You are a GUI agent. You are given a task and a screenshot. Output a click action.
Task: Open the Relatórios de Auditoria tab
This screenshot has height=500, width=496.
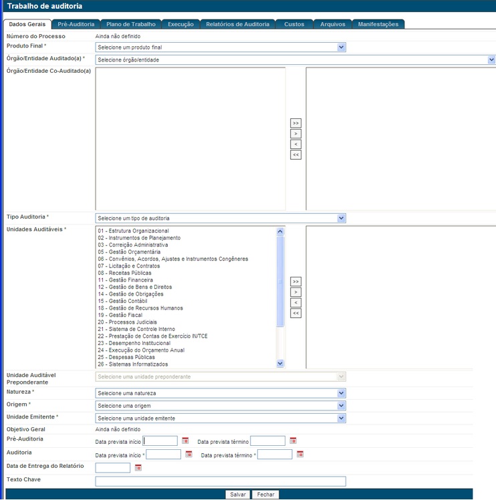(x=237, y=24)
